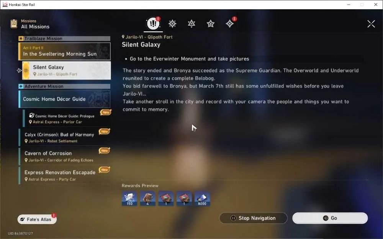The width and height of the screenshot is (383, 239).
Task: Click the fourth reward icon in Rewards Preview
Action: (184, 198)
